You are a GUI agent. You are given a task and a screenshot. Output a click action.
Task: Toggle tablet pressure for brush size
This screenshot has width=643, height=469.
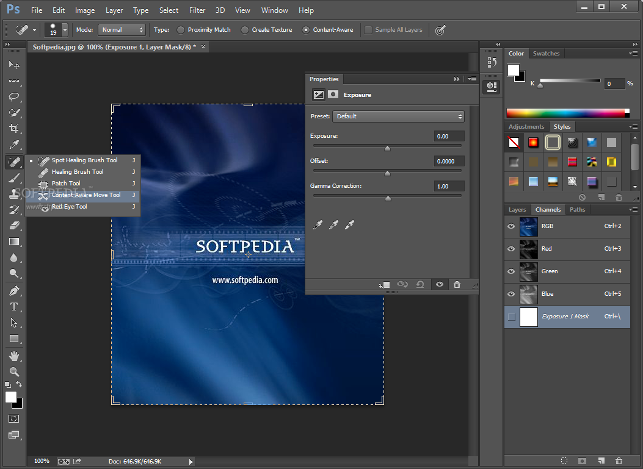pyautogui.click(x=440, y=30)
